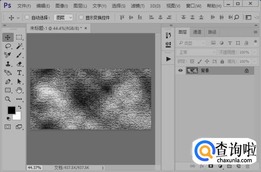The height and width of the screenshot is (172, 261).
Task: Swap foreground and background colors
Action: tap(20, 107)
